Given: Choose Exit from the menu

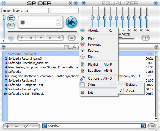Looking at the screenshot, I should 99,93.
